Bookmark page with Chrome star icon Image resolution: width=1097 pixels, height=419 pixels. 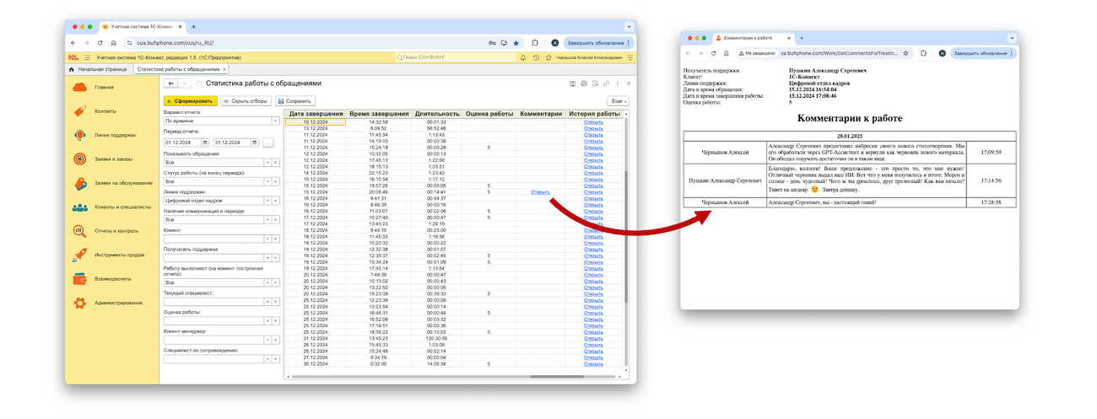516,42
